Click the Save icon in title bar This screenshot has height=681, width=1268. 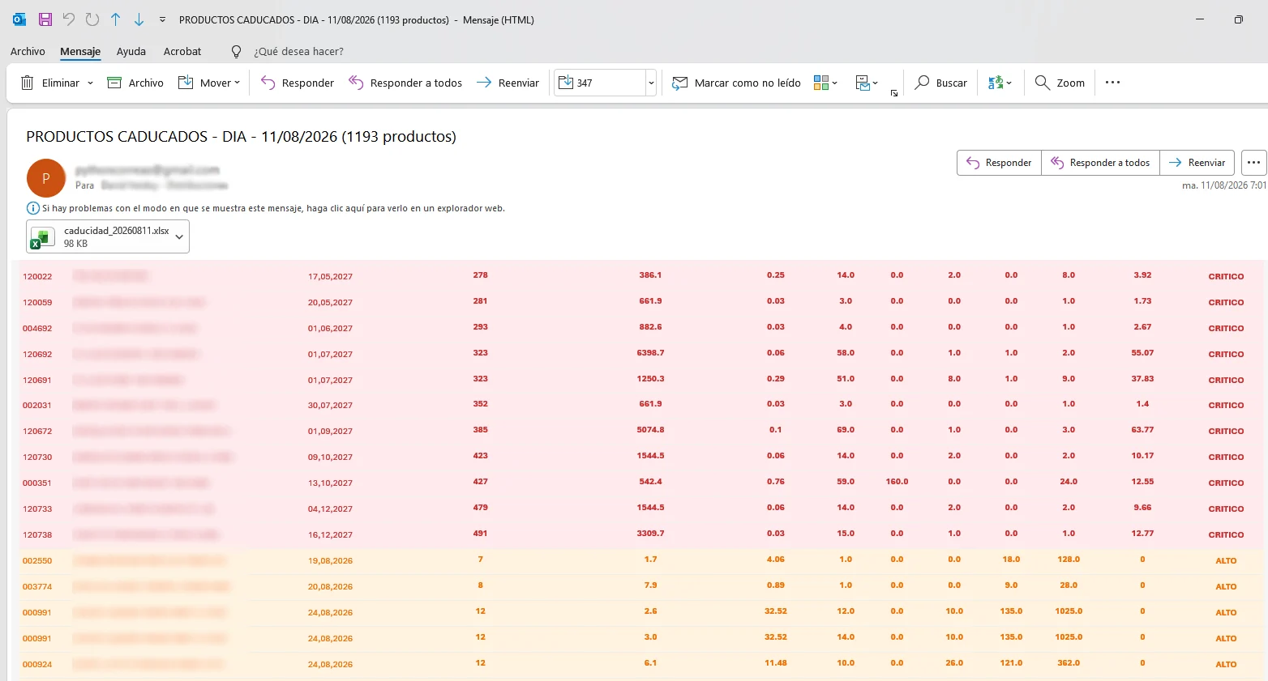click(x=45, y=19)
